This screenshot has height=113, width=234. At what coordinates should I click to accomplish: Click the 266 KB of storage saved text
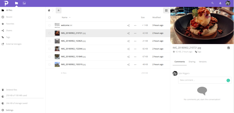[x=17, y=103]
